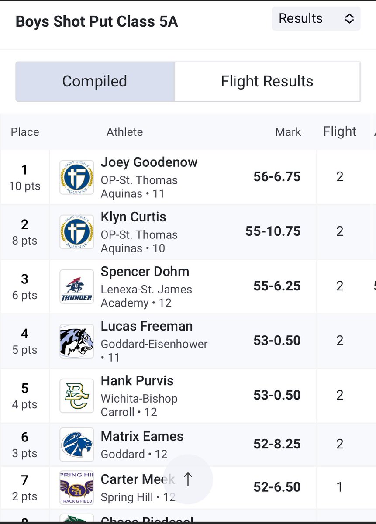Viewport: 376px width, 524px height.
Task: Click the Spring Hill Track & Field logo
Action: [76, 487]
